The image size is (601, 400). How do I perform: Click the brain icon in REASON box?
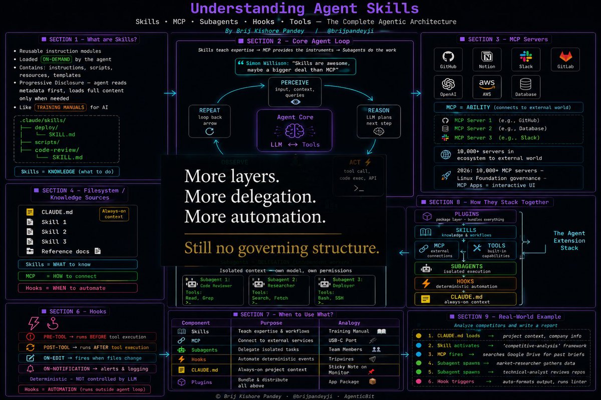tap(379, 131)
